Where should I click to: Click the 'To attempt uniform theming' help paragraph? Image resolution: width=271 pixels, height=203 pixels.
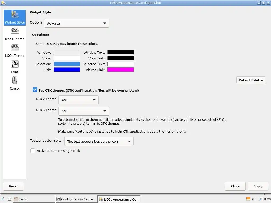142,122
